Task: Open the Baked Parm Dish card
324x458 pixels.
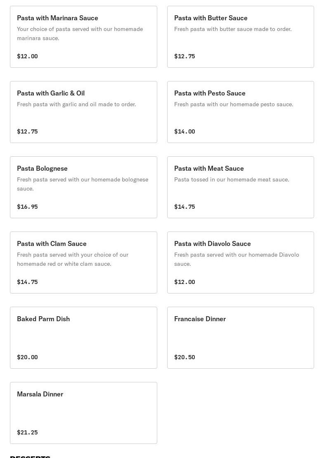Action: pos(83,338)
